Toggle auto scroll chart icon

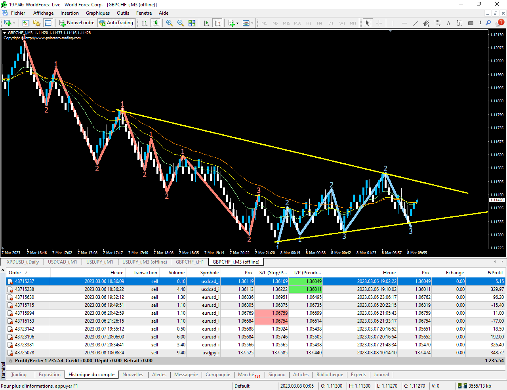[206, 23]
